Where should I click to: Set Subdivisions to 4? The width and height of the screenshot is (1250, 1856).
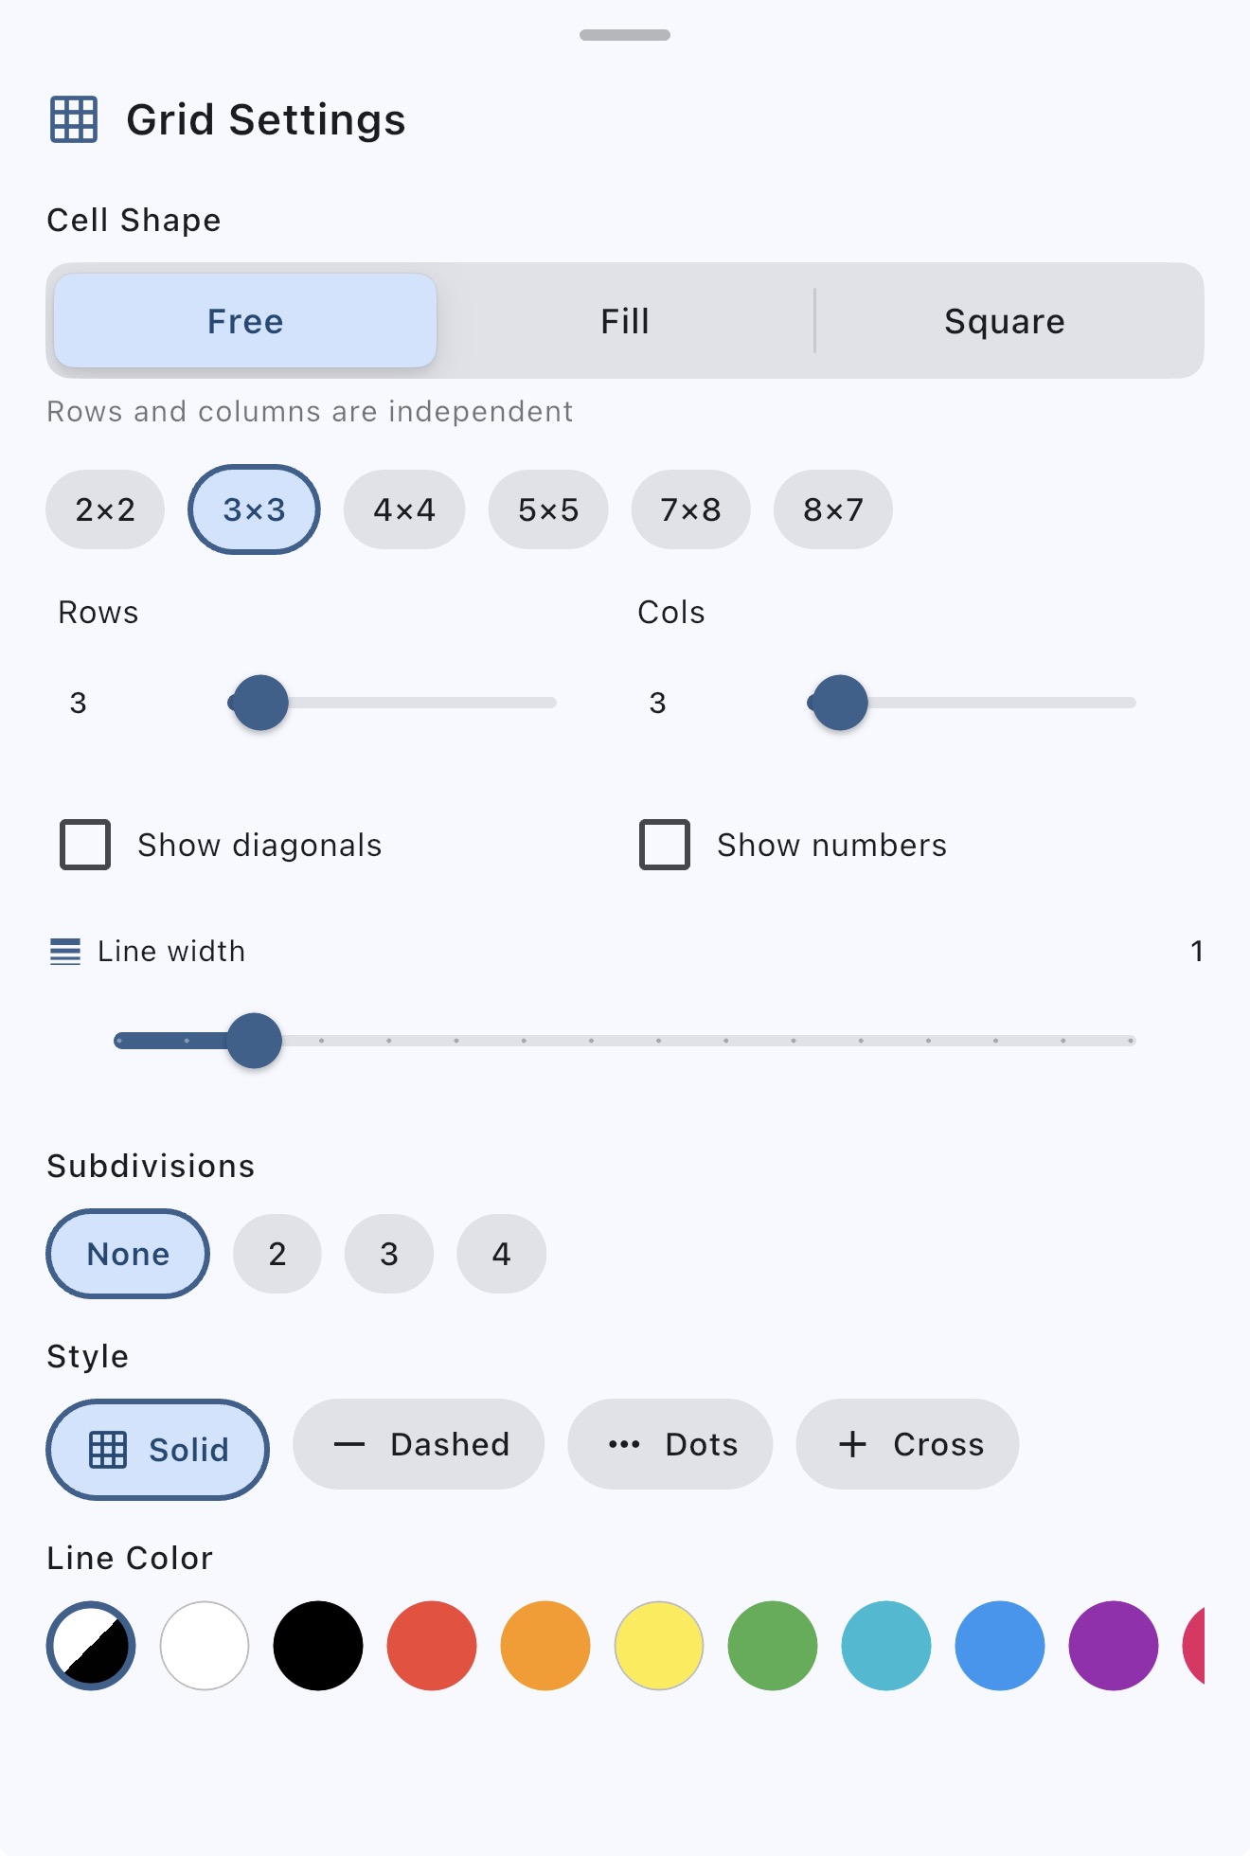[501, 1254]
